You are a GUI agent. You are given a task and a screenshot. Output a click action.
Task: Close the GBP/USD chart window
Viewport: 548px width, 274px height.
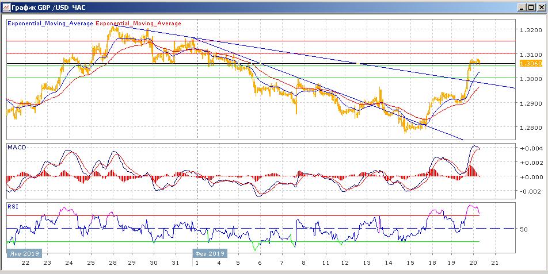tap(541, 7)
